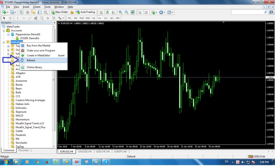Screen dimensions: 275x166
Task: Choose Create in MetaEditor
Action: (44, 55)
